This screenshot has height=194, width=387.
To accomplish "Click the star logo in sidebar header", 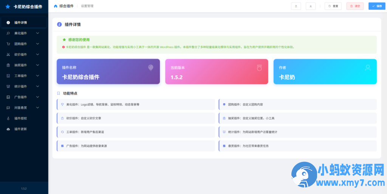I will (x=8, y=6).
